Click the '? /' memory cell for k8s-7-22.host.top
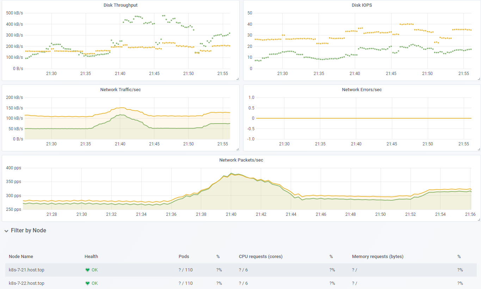 [354, 283]
